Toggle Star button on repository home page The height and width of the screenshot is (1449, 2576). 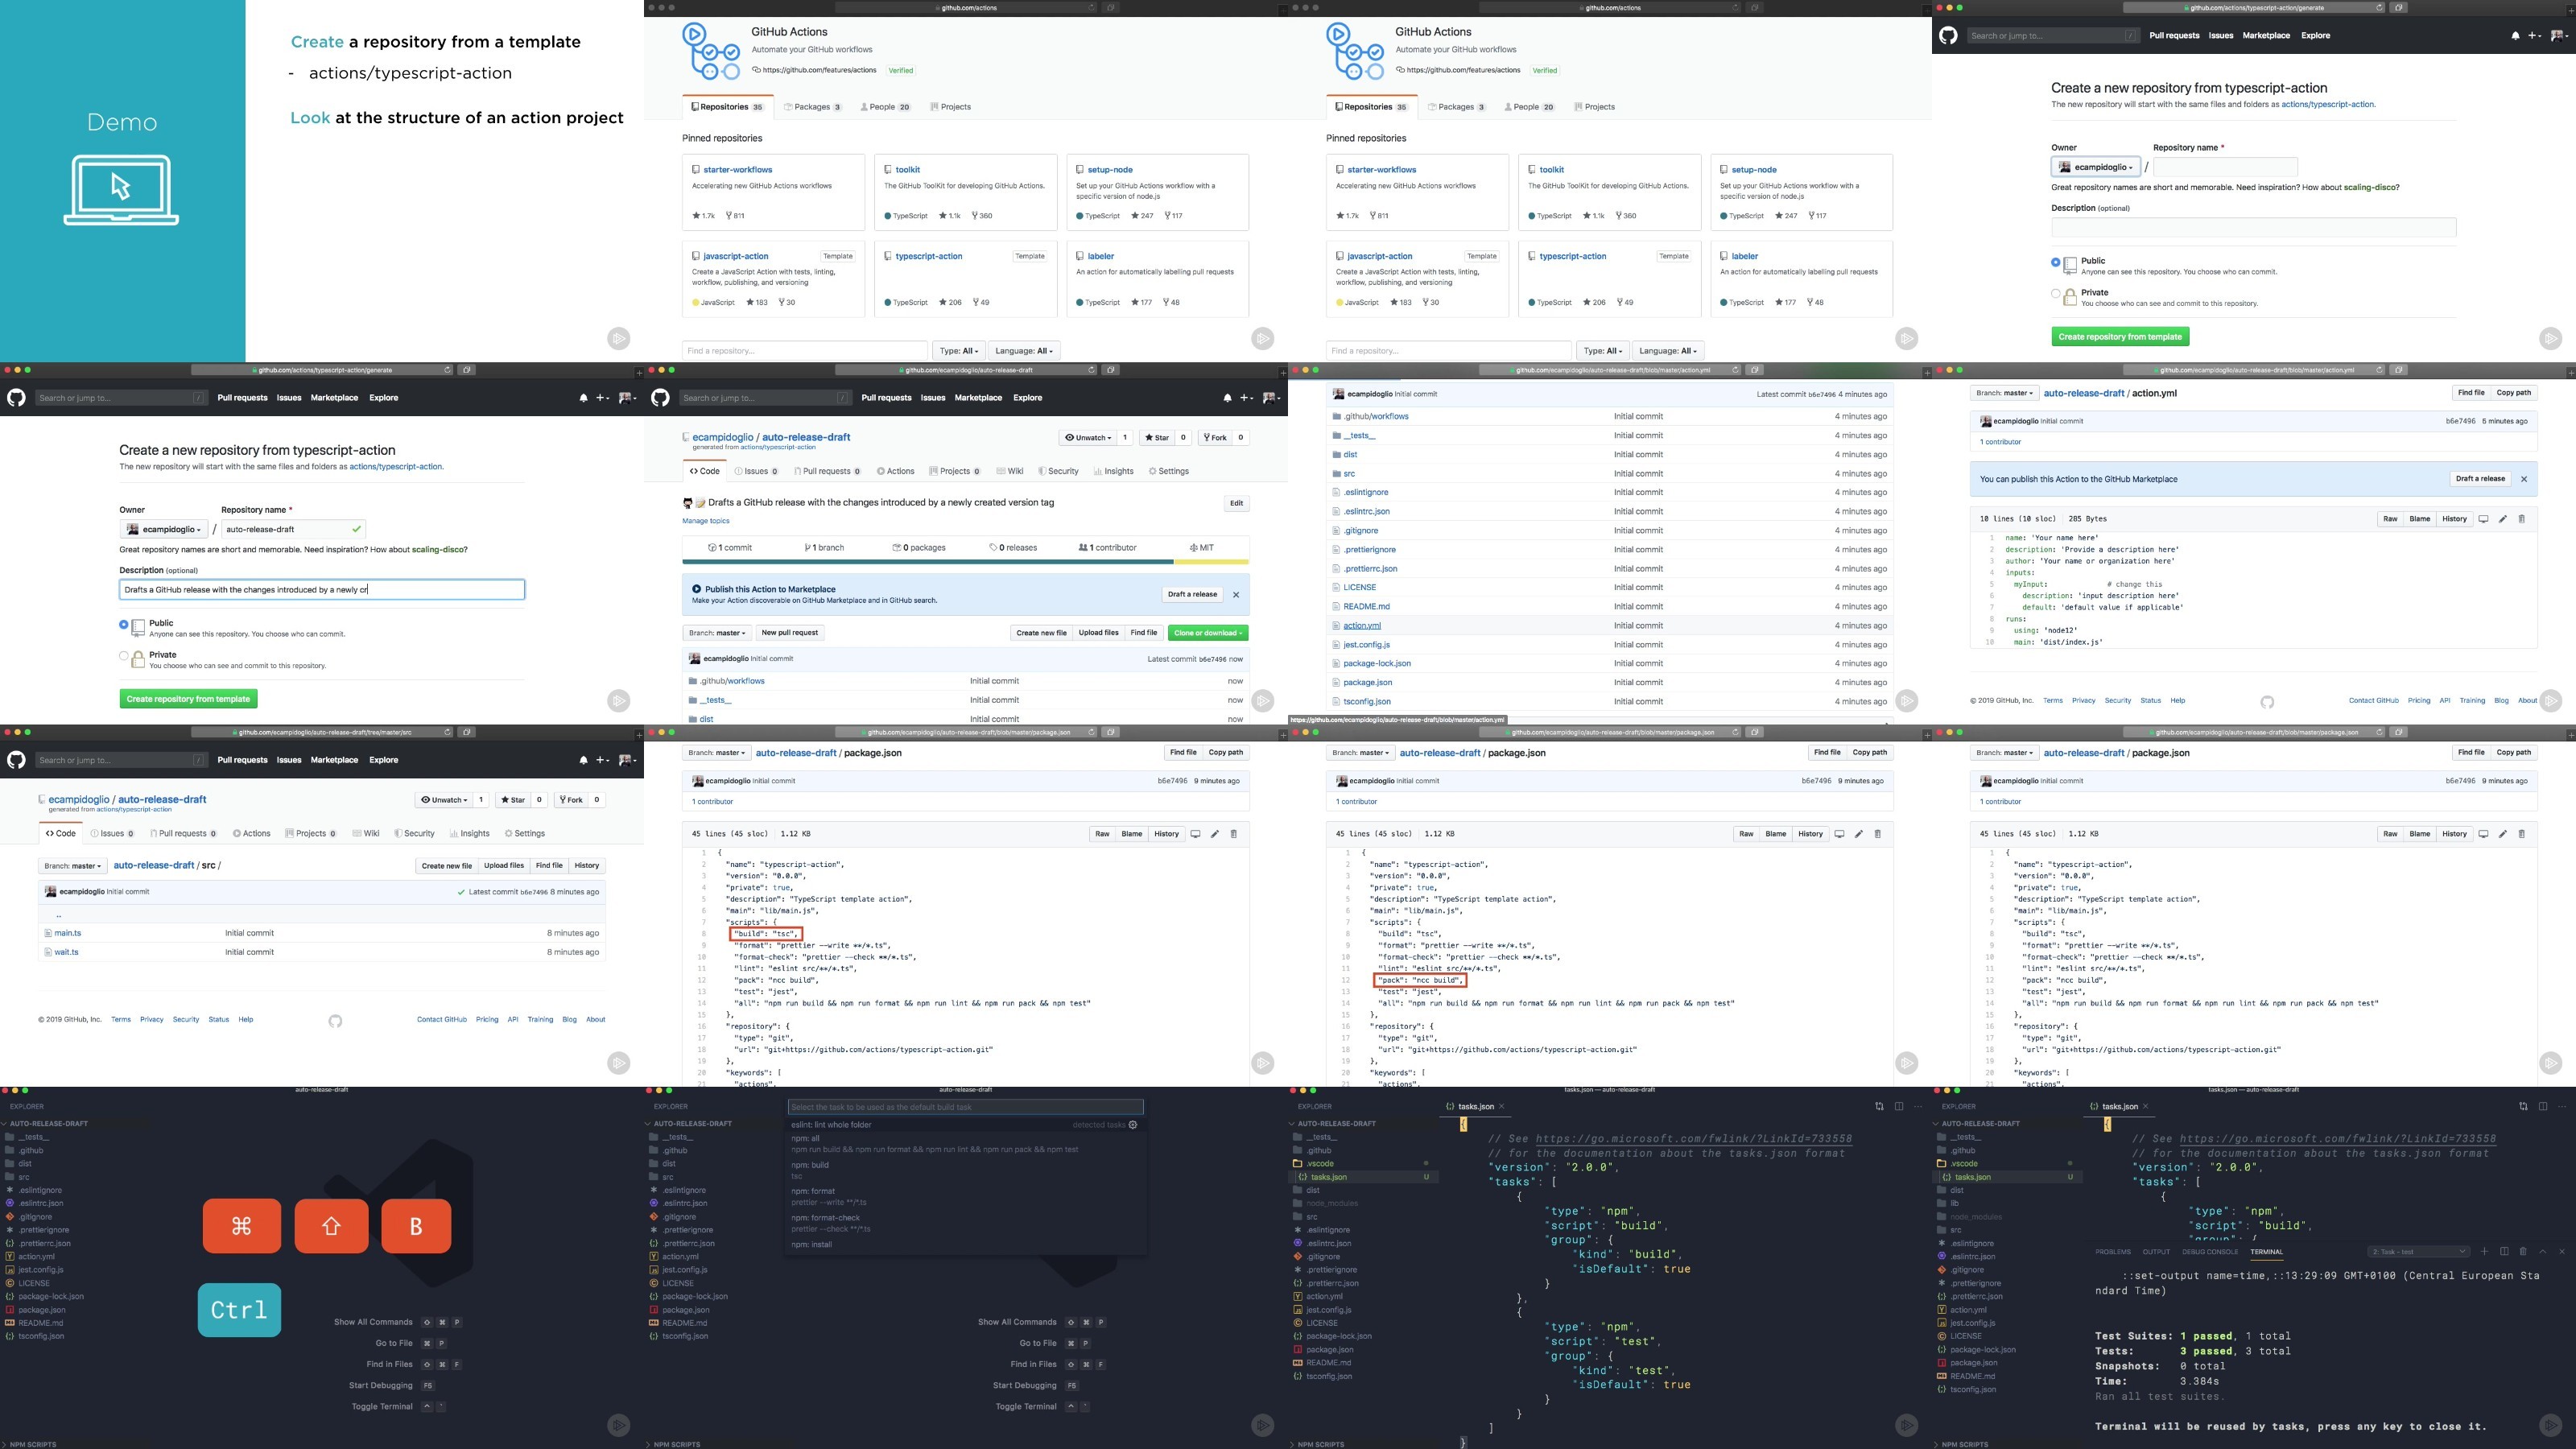[1157, 438]
